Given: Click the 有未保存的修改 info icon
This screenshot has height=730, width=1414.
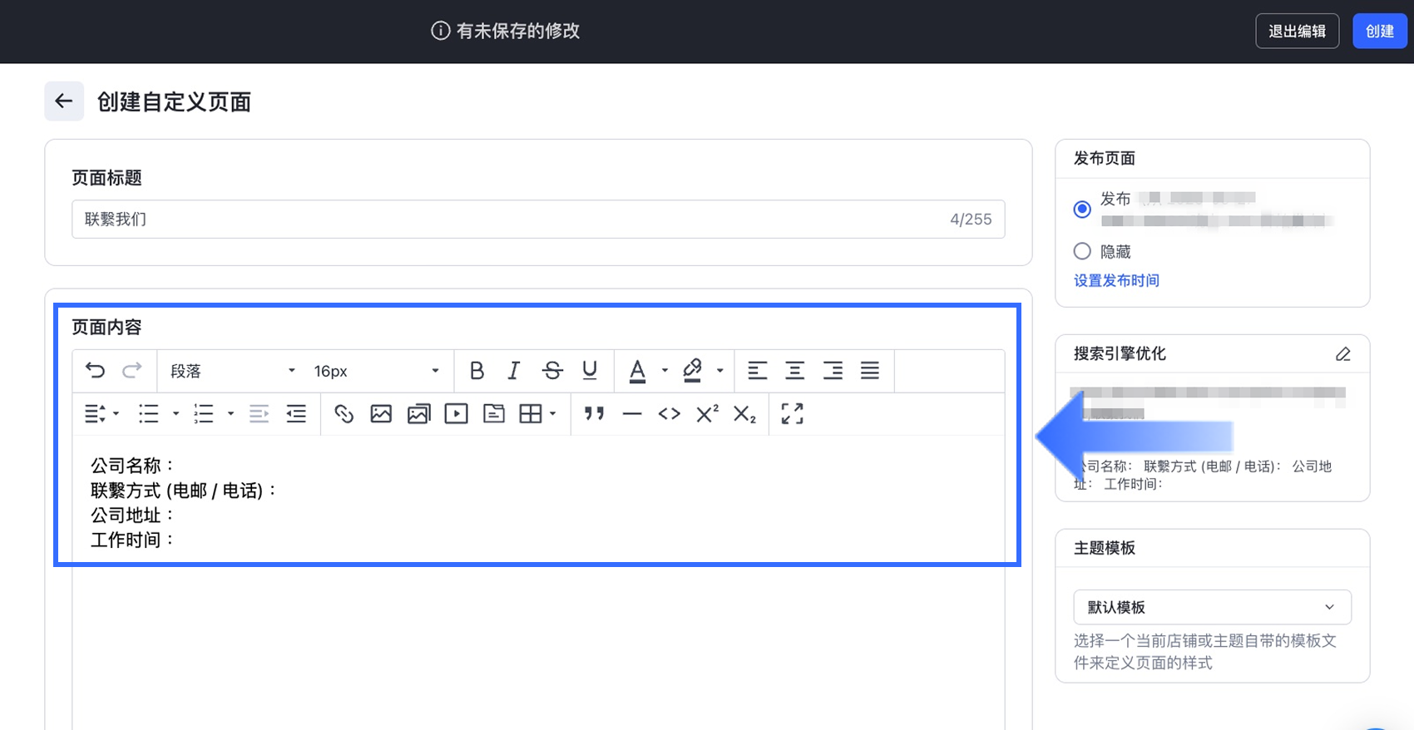Looking at the screenshot, I should click(x=441, y=31).
